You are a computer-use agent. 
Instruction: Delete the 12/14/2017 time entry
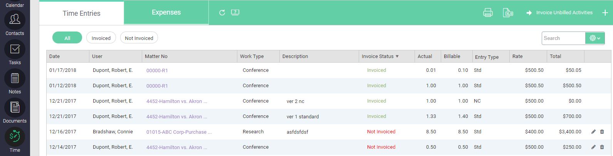[602, 147]
